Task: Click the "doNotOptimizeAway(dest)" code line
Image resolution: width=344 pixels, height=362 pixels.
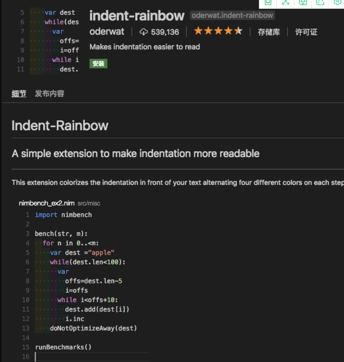Action: pyautogui.click(x=93, y=328)
